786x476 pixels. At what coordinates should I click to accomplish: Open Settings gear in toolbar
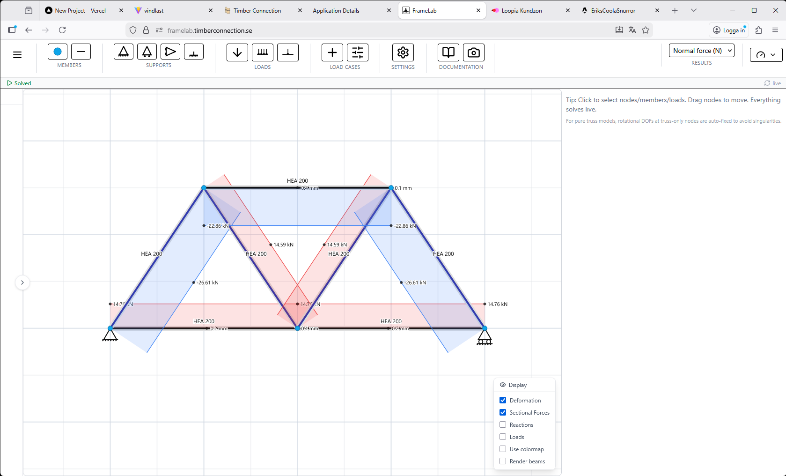(x=403, y=52)
